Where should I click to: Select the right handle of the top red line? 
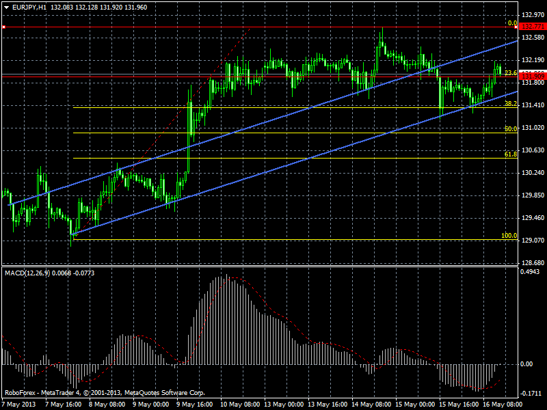(516, 27)
